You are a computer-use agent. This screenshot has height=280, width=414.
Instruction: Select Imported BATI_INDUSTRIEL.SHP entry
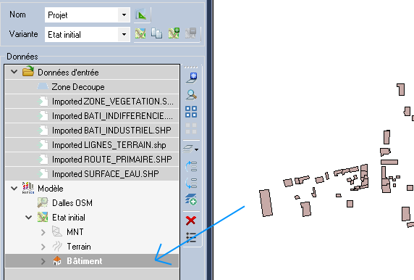[92, 131]
